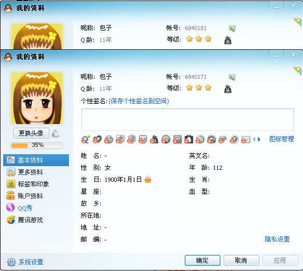Close the front 我的资料 window
The width and height of the screenshot is (303, 271).
(x=293, y=55)
